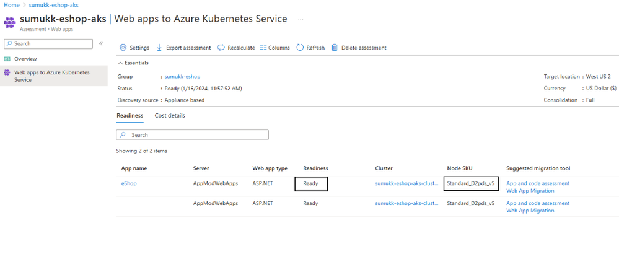Image resolution: width=619 pixels, height=262 pixels.
Task: Click the App name column header
Action: pyautogui.click(x=134, y=168)
